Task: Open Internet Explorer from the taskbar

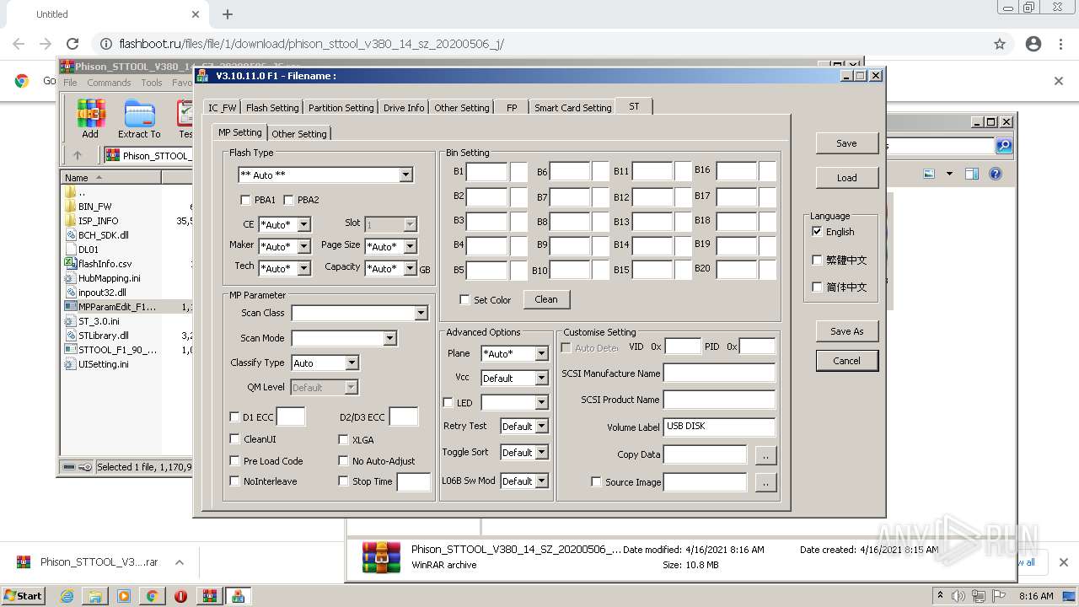Action: point(67,596)
